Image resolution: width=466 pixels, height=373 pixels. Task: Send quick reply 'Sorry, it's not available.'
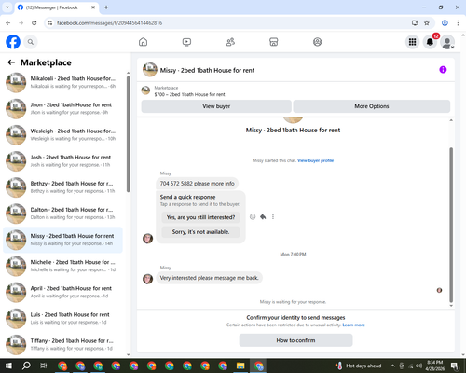(x=200, y=232)
